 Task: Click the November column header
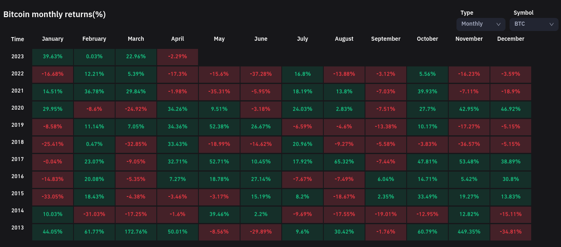tap(469, 39)
